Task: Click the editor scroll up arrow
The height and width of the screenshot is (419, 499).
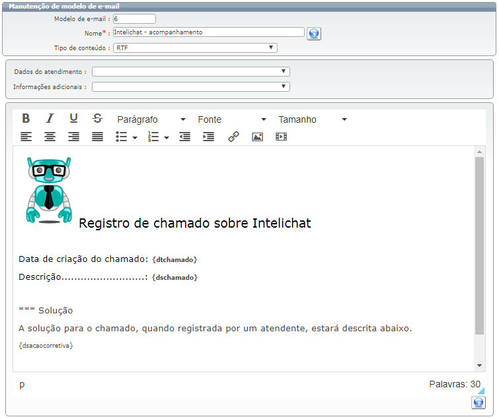Action: pos(479,152)
